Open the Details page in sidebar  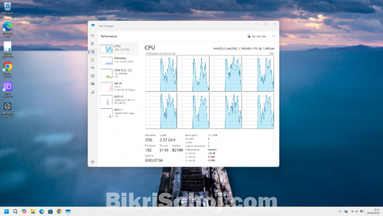pos(92,84)
